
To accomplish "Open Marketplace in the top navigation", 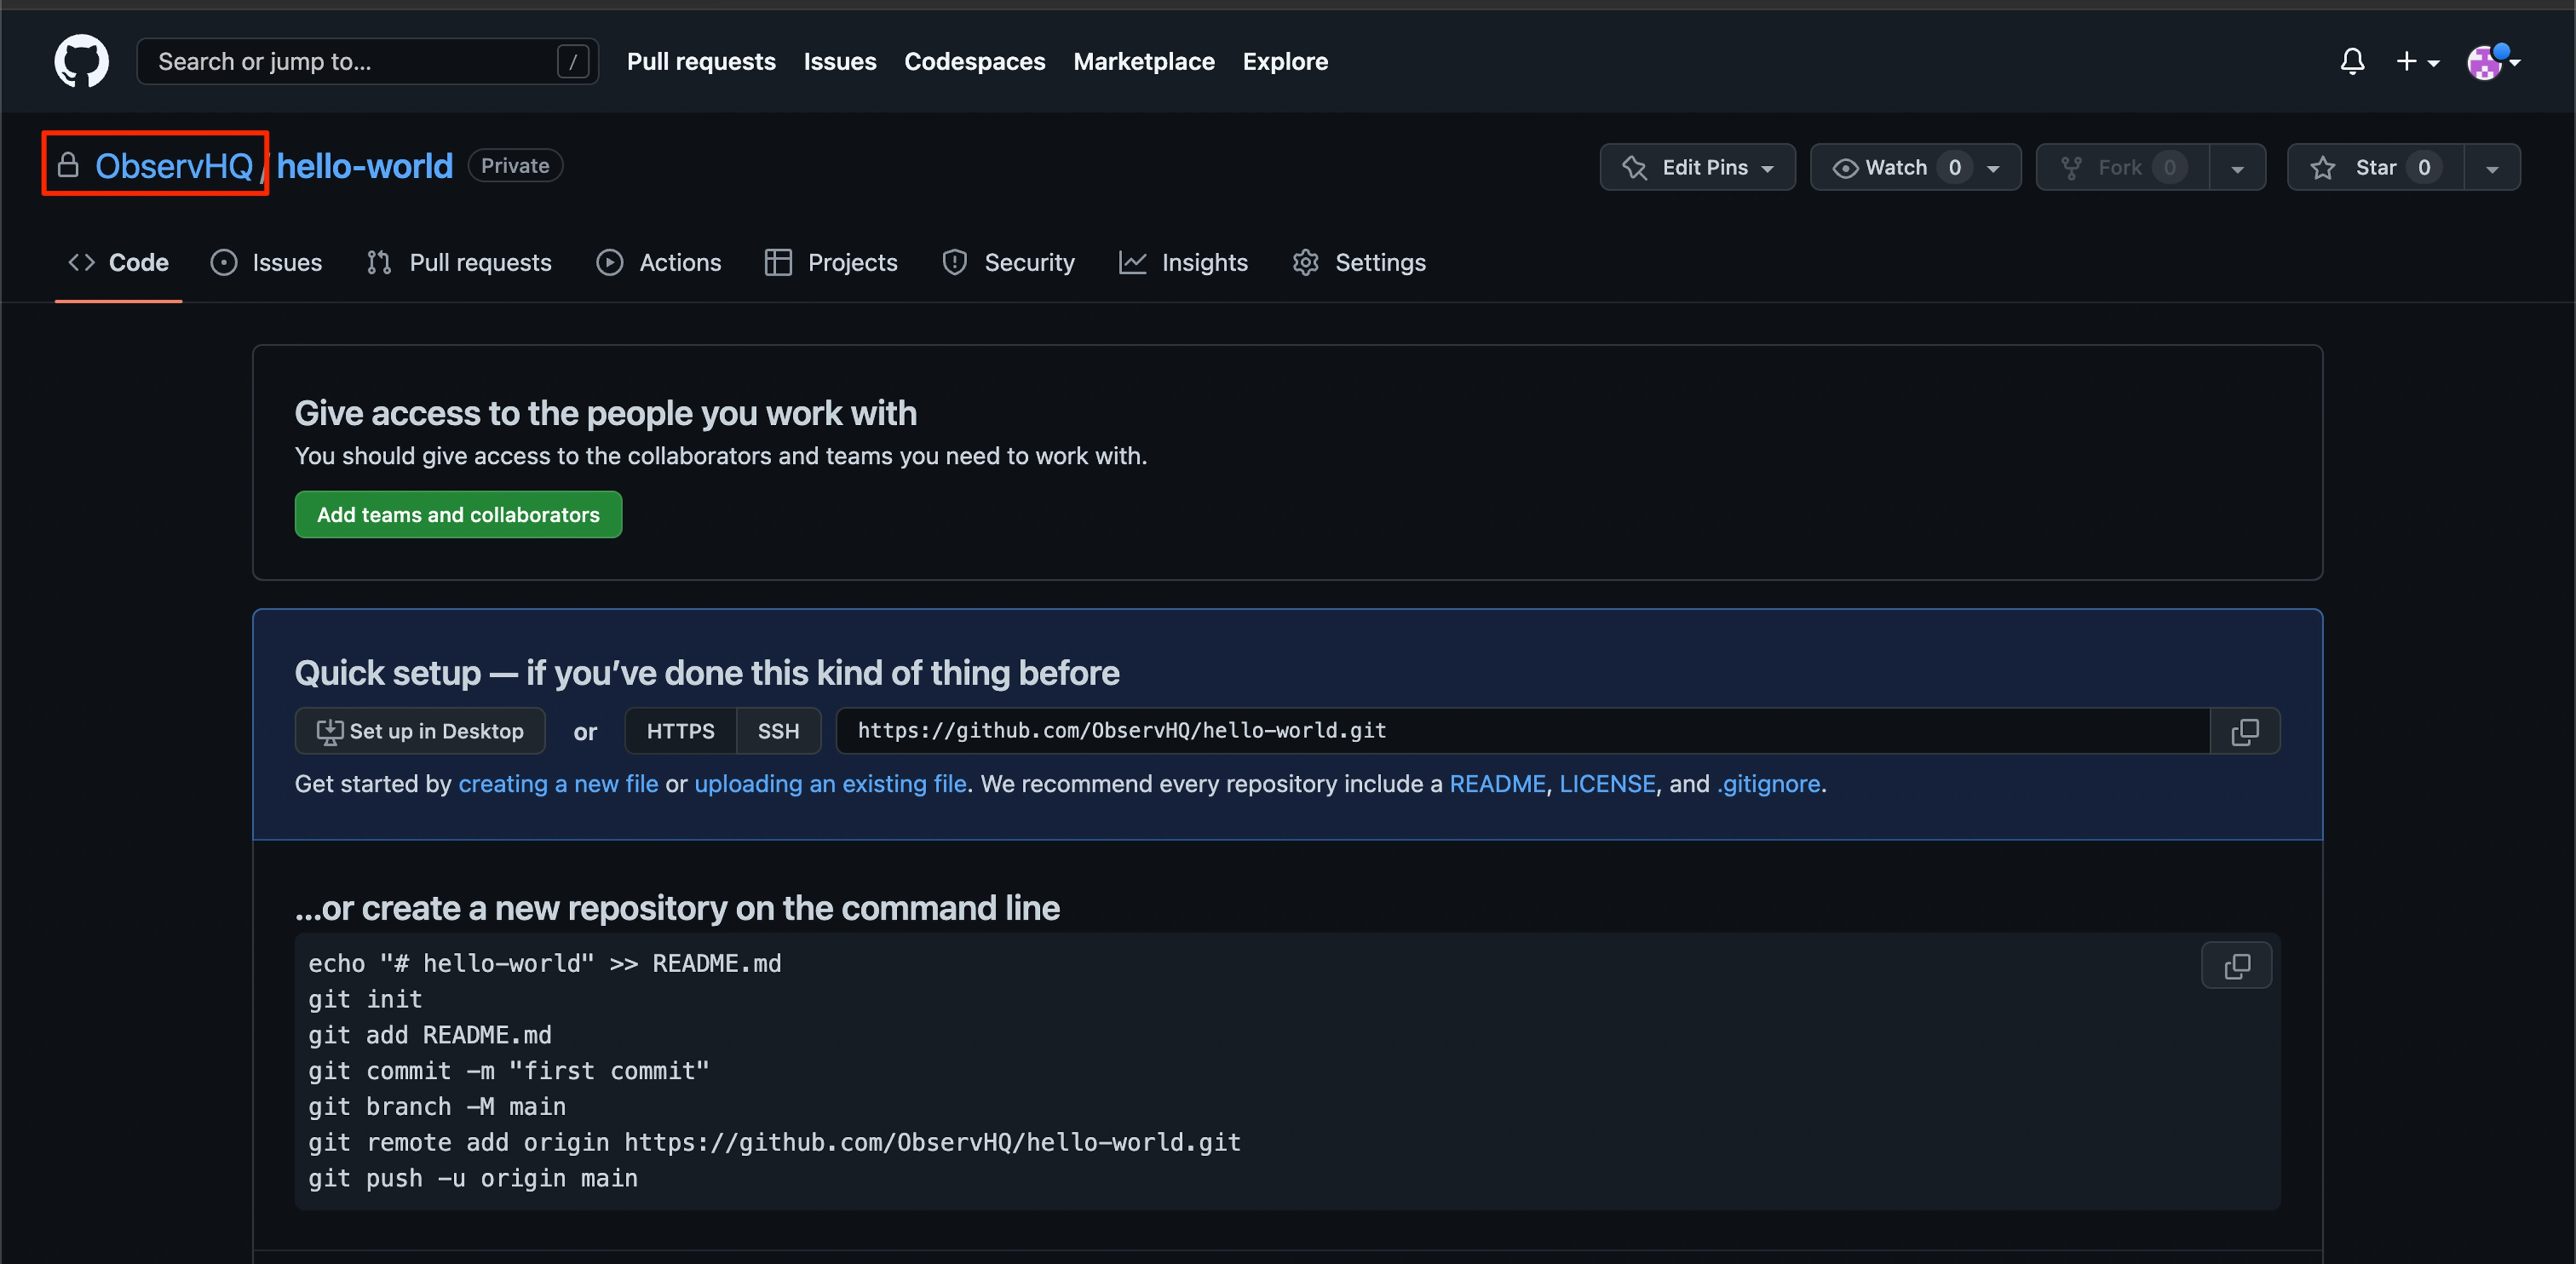I will coord(1143,62).
